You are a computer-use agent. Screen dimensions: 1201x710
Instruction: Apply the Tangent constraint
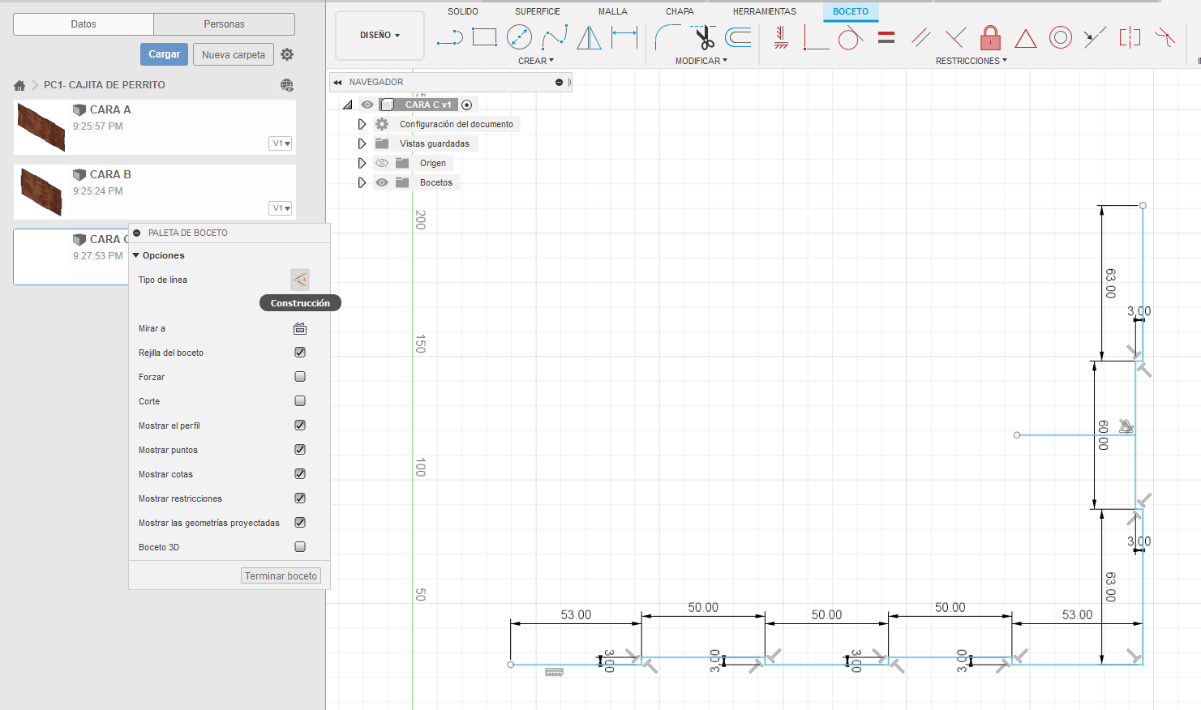pyautogui.click(x=850, y=37)
